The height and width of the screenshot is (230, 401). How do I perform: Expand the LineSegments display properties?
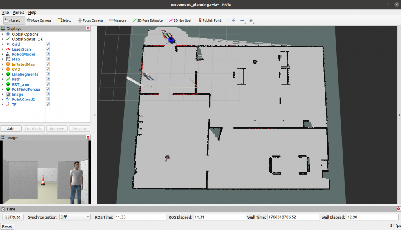pyautogui.click(x=3, y=74)
